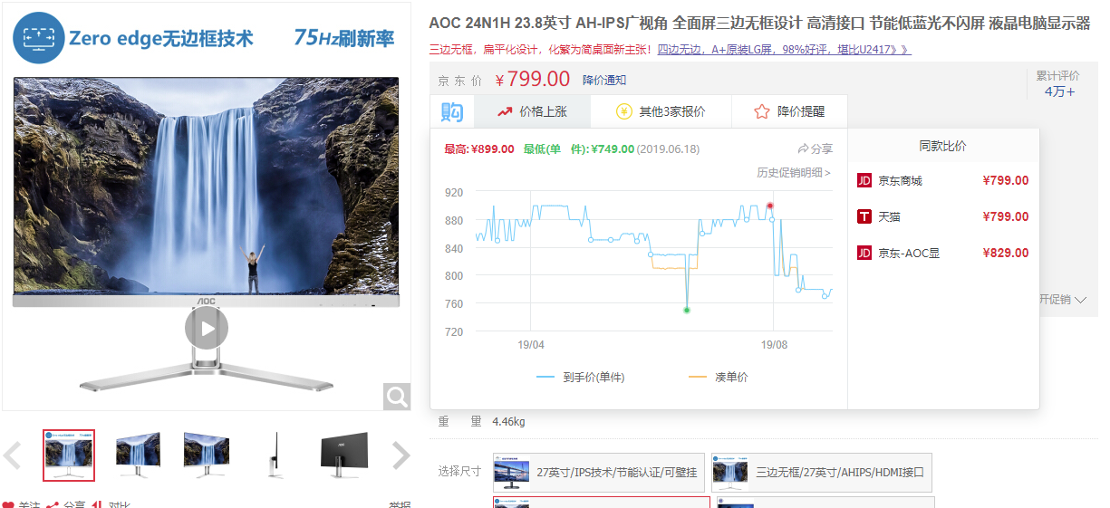Screen dimensions: 1110x508
Task: Click the 4.46kg weight value
Action: (508, 421)
